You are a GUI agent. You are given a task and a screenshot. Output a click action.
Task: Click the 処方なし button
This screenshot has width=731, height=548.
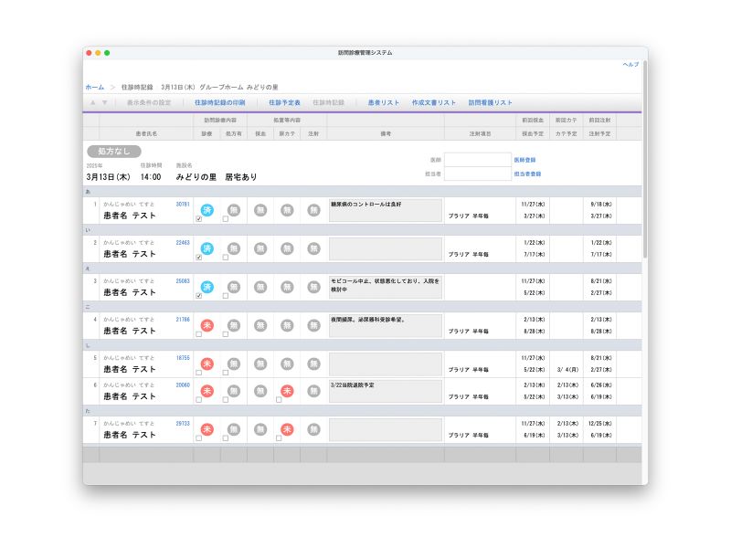coord(114,151)
